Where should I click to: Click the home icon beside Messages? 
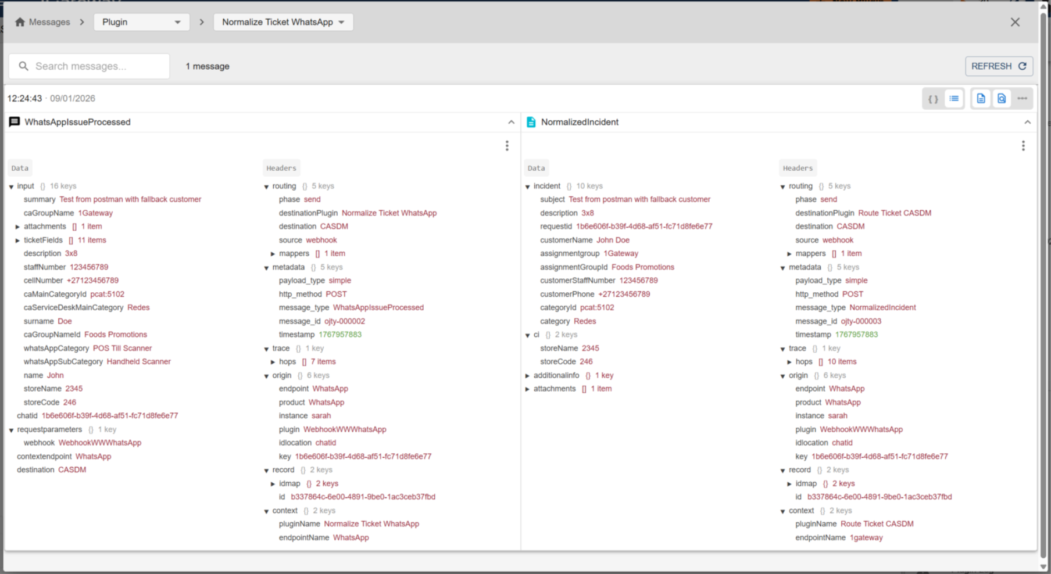coord(20,22)
